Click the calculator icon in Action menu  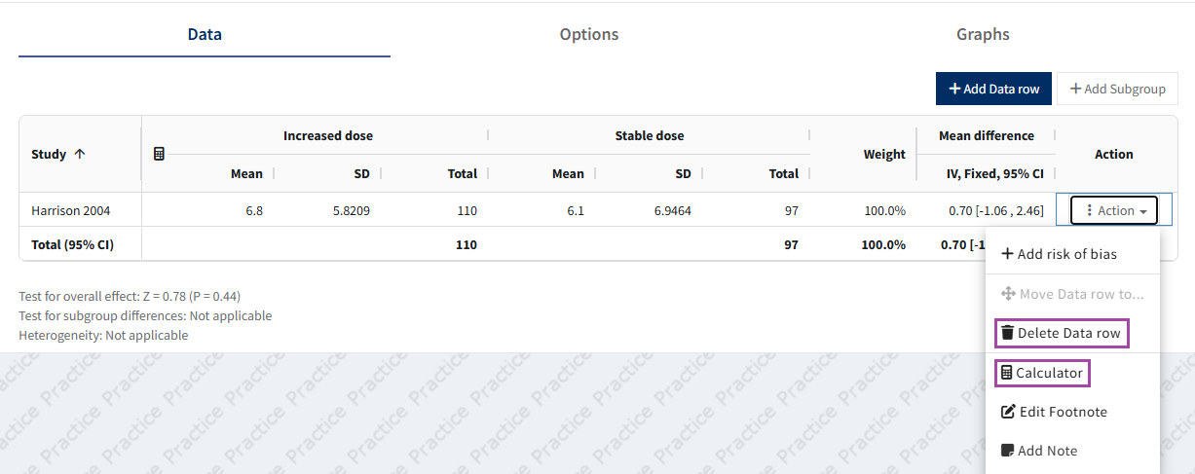[1006, 373]
